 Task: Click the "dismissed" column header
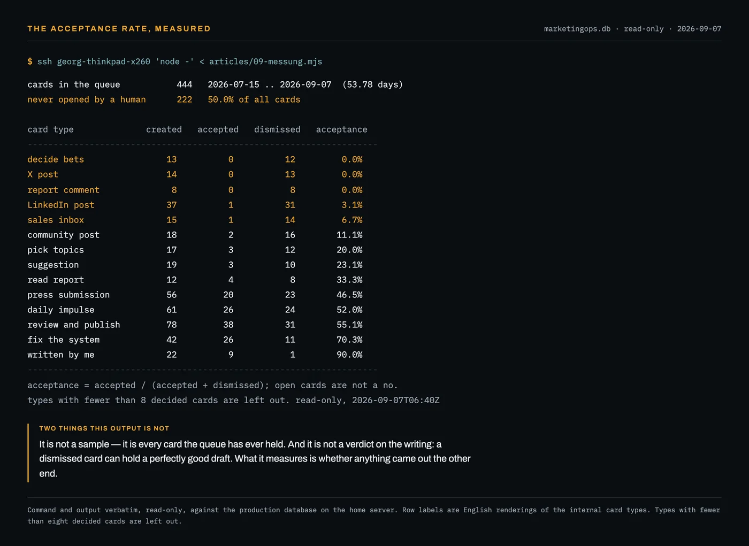[277, 129]
